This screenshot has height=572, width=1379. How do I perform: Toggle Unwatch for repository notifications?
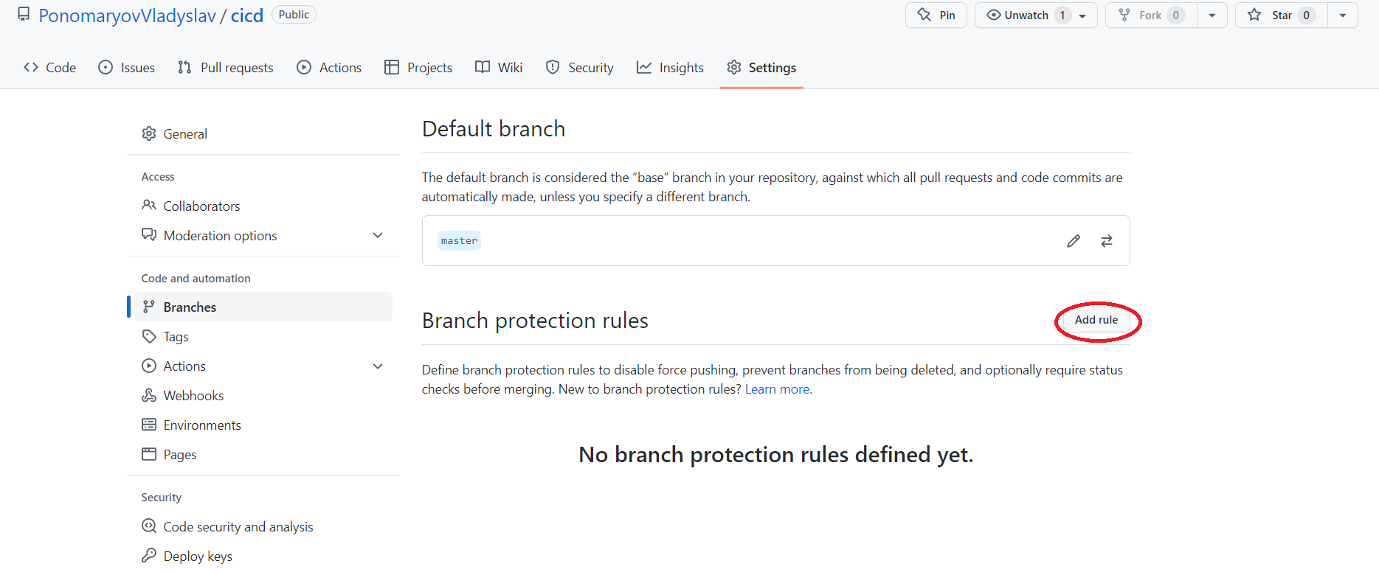click(x=1026, y=15)
